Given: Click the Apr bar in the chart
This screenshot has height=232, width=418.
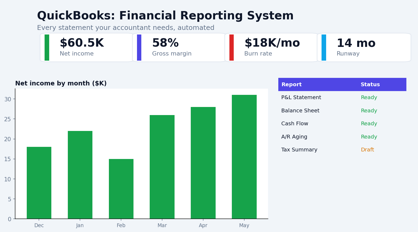Looking at the screenshot, I should [x=203, y=163].
